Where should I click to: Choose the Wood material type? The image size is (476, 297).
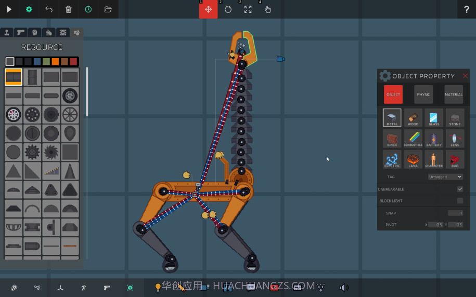pyautogui.click(x=413, y=117)
